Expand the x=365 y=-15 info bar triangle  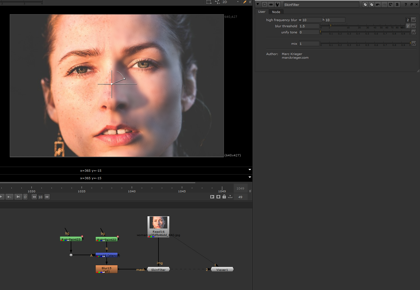(x=250, y=170)
